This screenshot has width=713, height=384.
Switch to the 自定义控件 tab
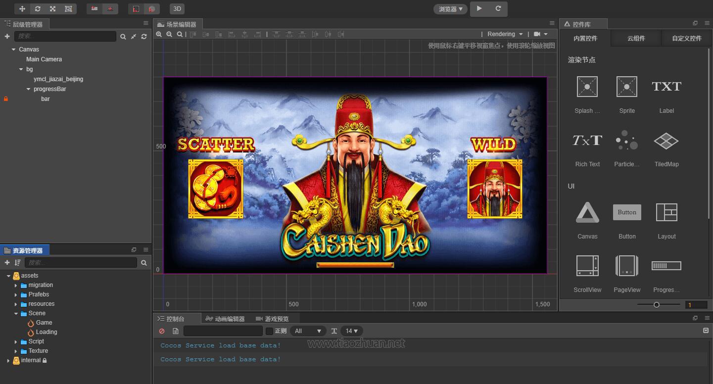click(x=687, y=38)
